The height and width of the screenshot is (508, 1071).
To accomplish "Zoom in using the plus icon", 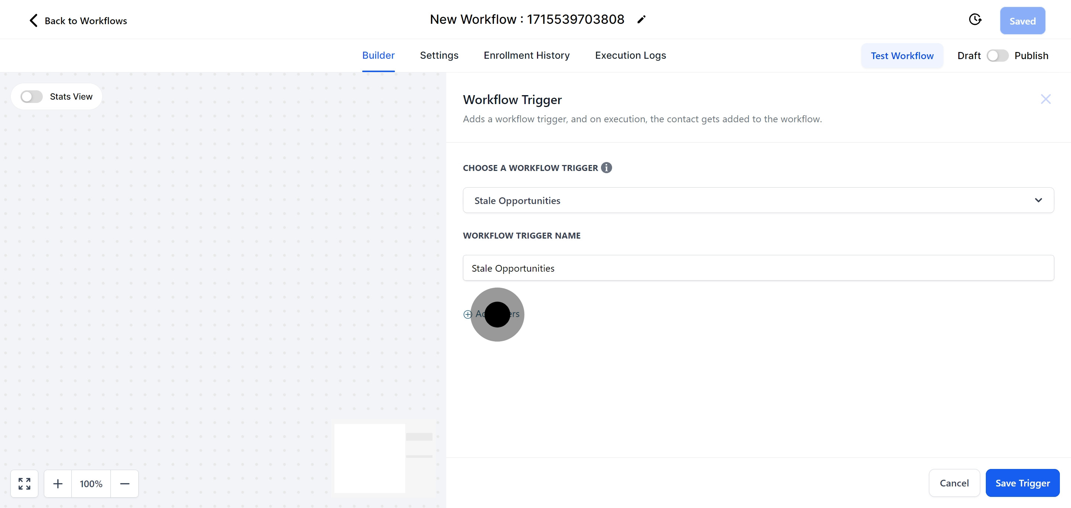I will pyautogui.click(x=58, y=483).
